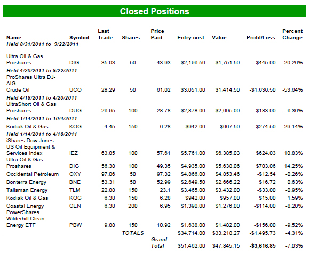Click the -53.64% percent change value
Viewport: 310px width, 254px height.
tap(292, 90)
